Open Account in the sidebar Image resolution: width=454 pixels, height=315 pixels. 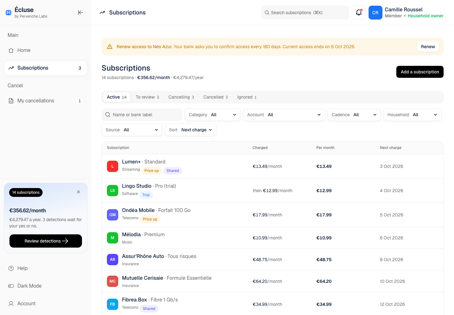click(x=46, y=304)
